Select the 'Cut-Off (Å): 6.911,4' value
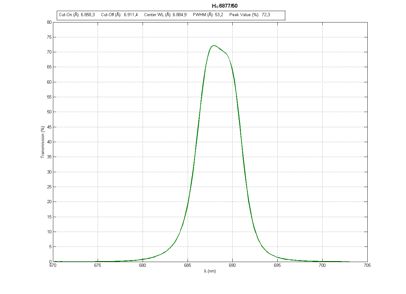 coord(119,15)
